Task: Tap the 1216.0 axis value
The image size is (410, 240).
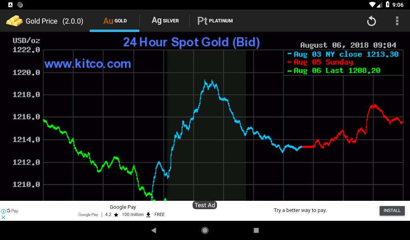Action: [x=26, y=117]
